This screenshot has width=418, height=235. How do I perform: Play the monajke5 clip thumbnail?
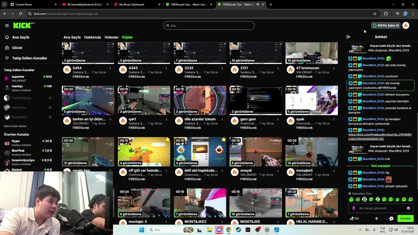click(x=312, y=151)
